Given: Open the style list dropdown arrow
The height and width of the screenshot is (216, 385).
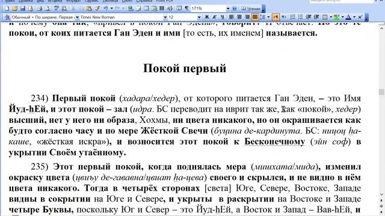Looking at the screenshot, I should click(77, 17).
